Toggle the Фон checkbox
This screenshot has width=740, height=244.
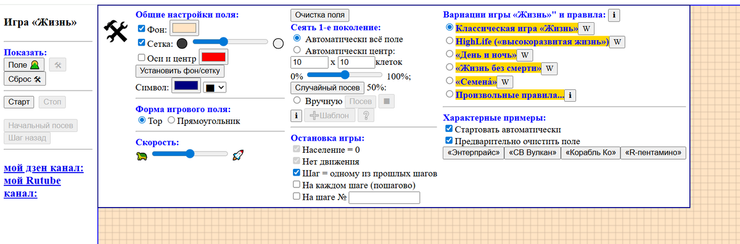pyautogui.click(x=141, y=28)
